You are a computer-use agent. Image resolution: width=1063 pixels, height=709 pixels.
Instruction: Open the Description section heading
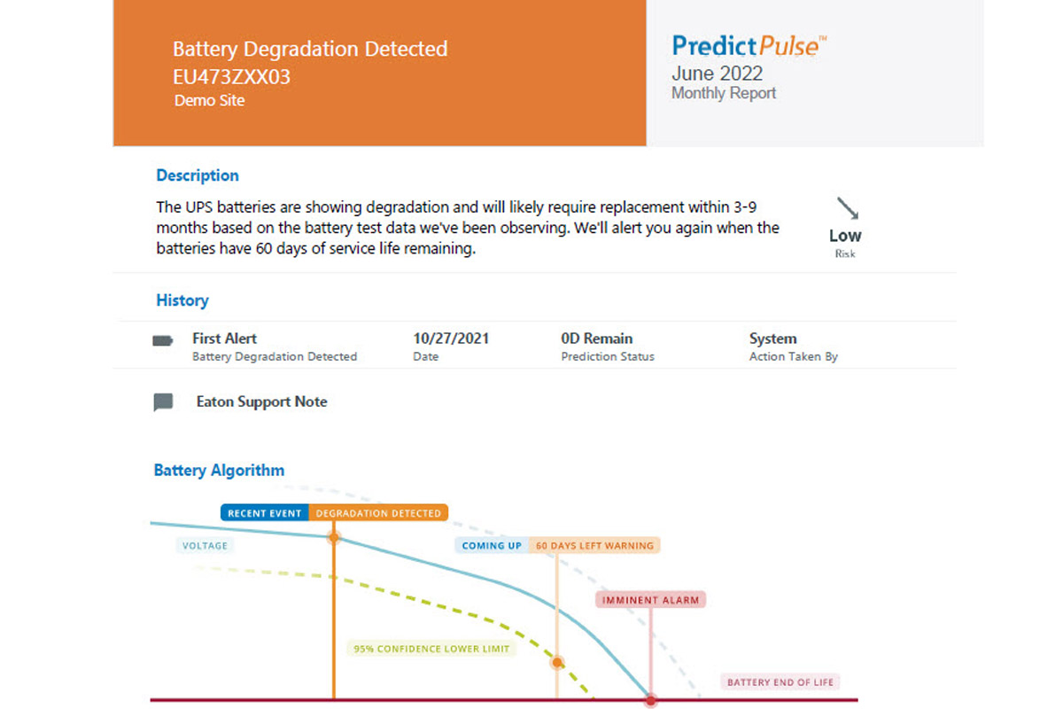(x=198, y=175)
